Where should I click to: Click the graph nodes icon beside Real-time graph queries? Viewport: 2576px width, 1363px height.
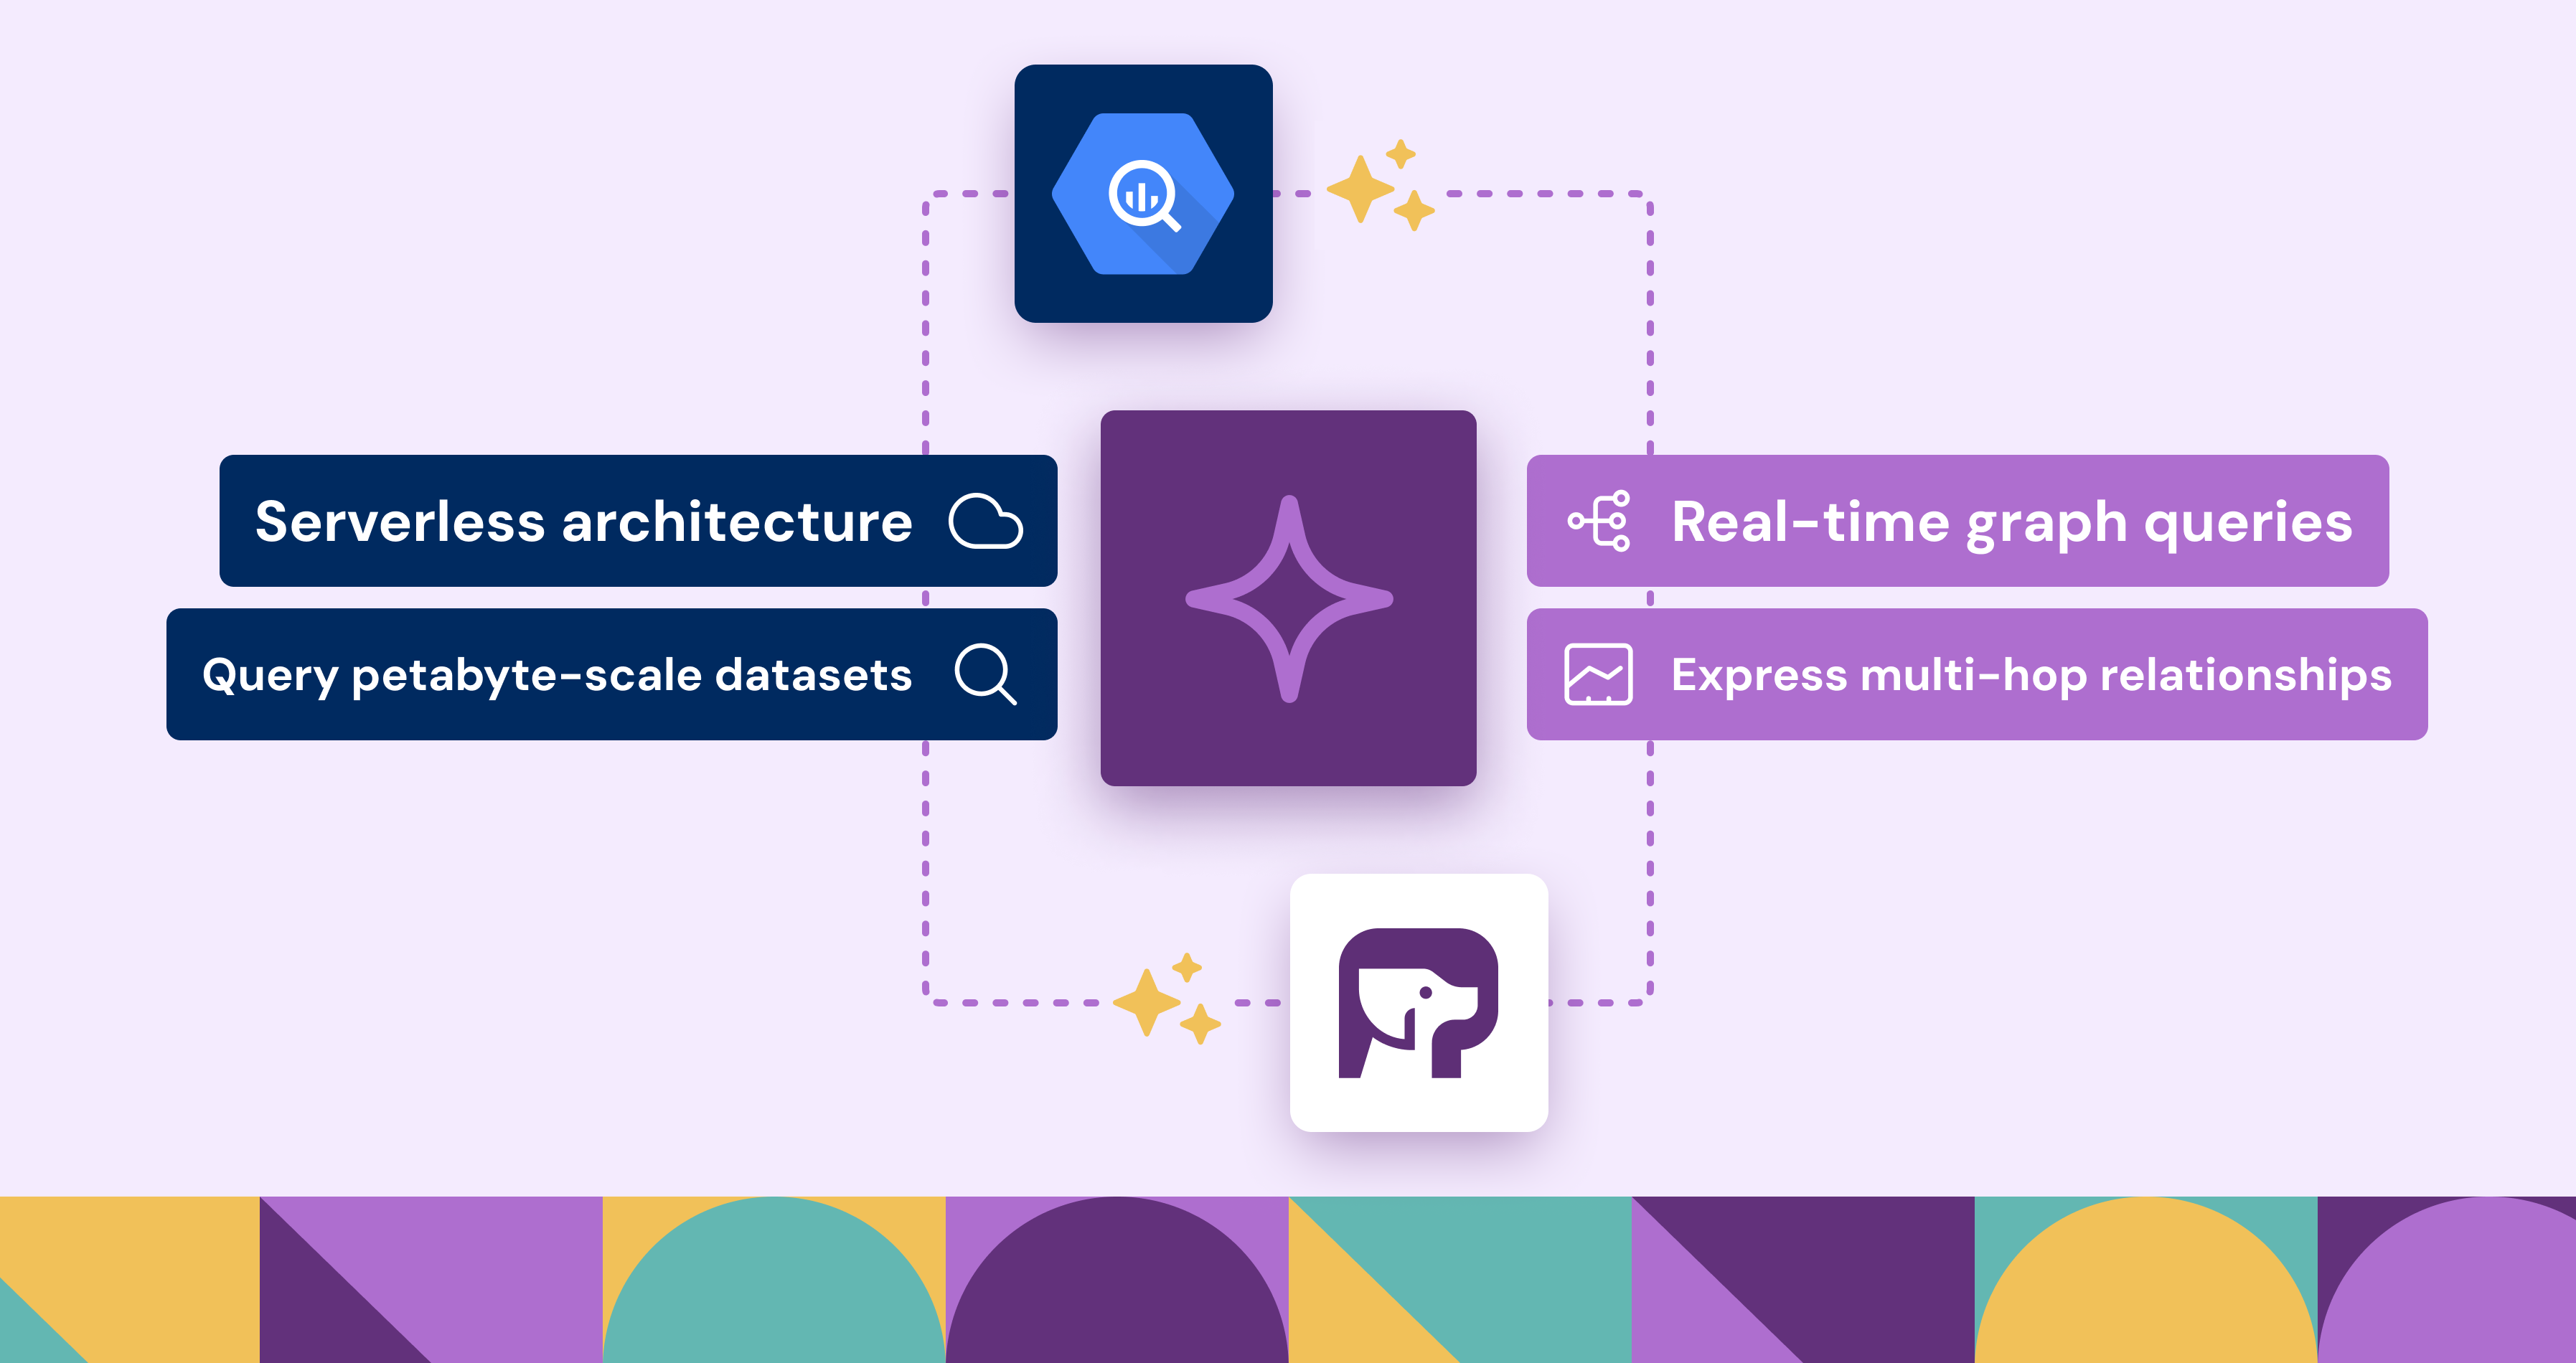click(x=1599, y=521)
